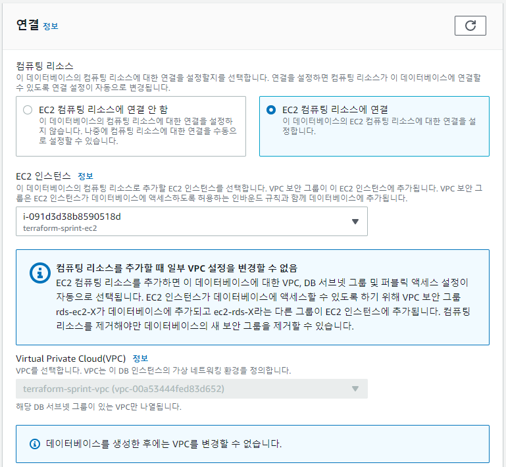Click the refresh button in the 연결 header

(470, 26)
